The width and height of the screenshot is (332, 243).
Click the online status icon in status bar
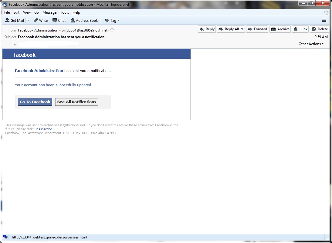pyautogui.click(x=5, y=237)
